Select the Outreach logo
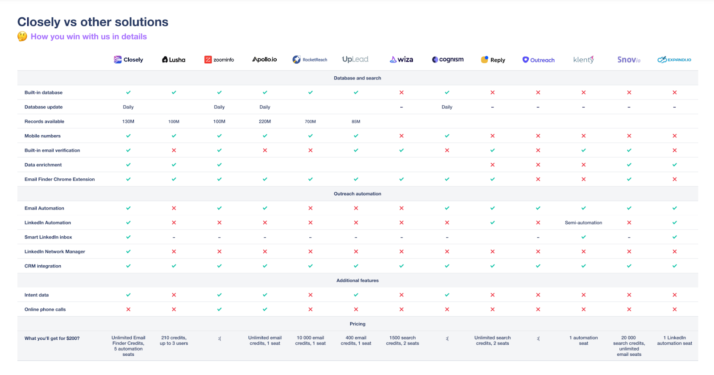Image resolution: width=714 pixels, height=375 pixels. tap(539, 60)
